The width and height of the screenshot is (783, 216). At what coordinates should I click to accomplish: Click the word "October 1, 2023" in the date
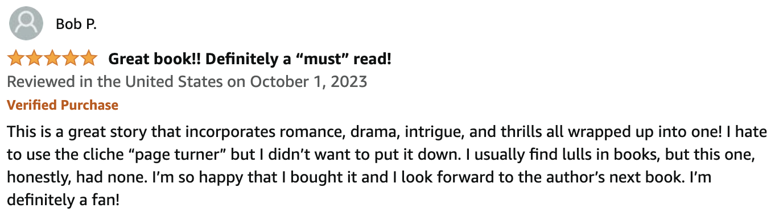[x=309, y=82]
